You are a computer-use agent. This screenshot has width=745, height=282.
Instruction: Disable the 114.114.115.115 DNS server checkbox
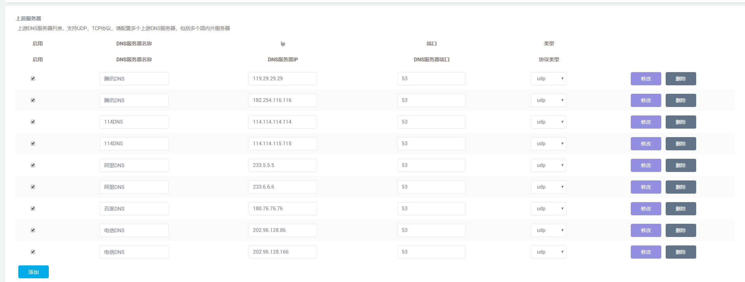click(33, 144)
